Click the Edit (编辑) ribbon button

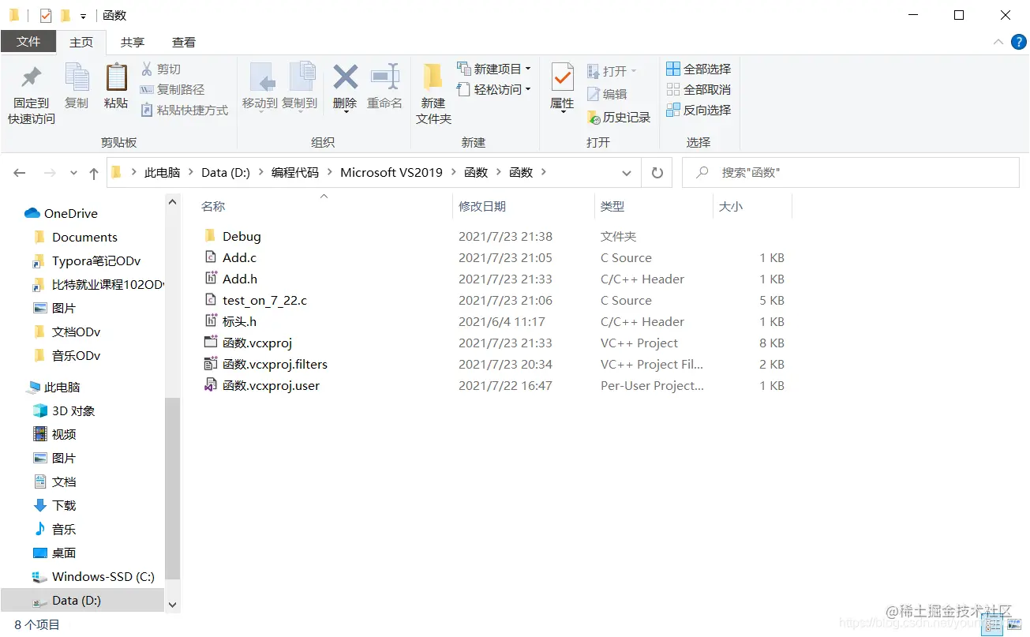pyautogui.click(x=607, y=94)
